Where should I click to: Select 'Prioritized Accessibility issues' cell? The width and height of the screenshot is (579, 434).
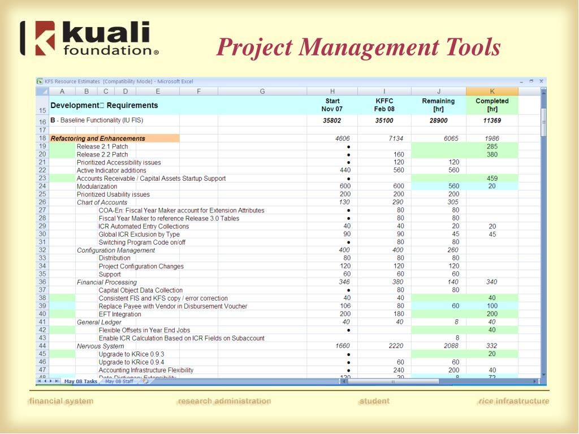point(119,163)
